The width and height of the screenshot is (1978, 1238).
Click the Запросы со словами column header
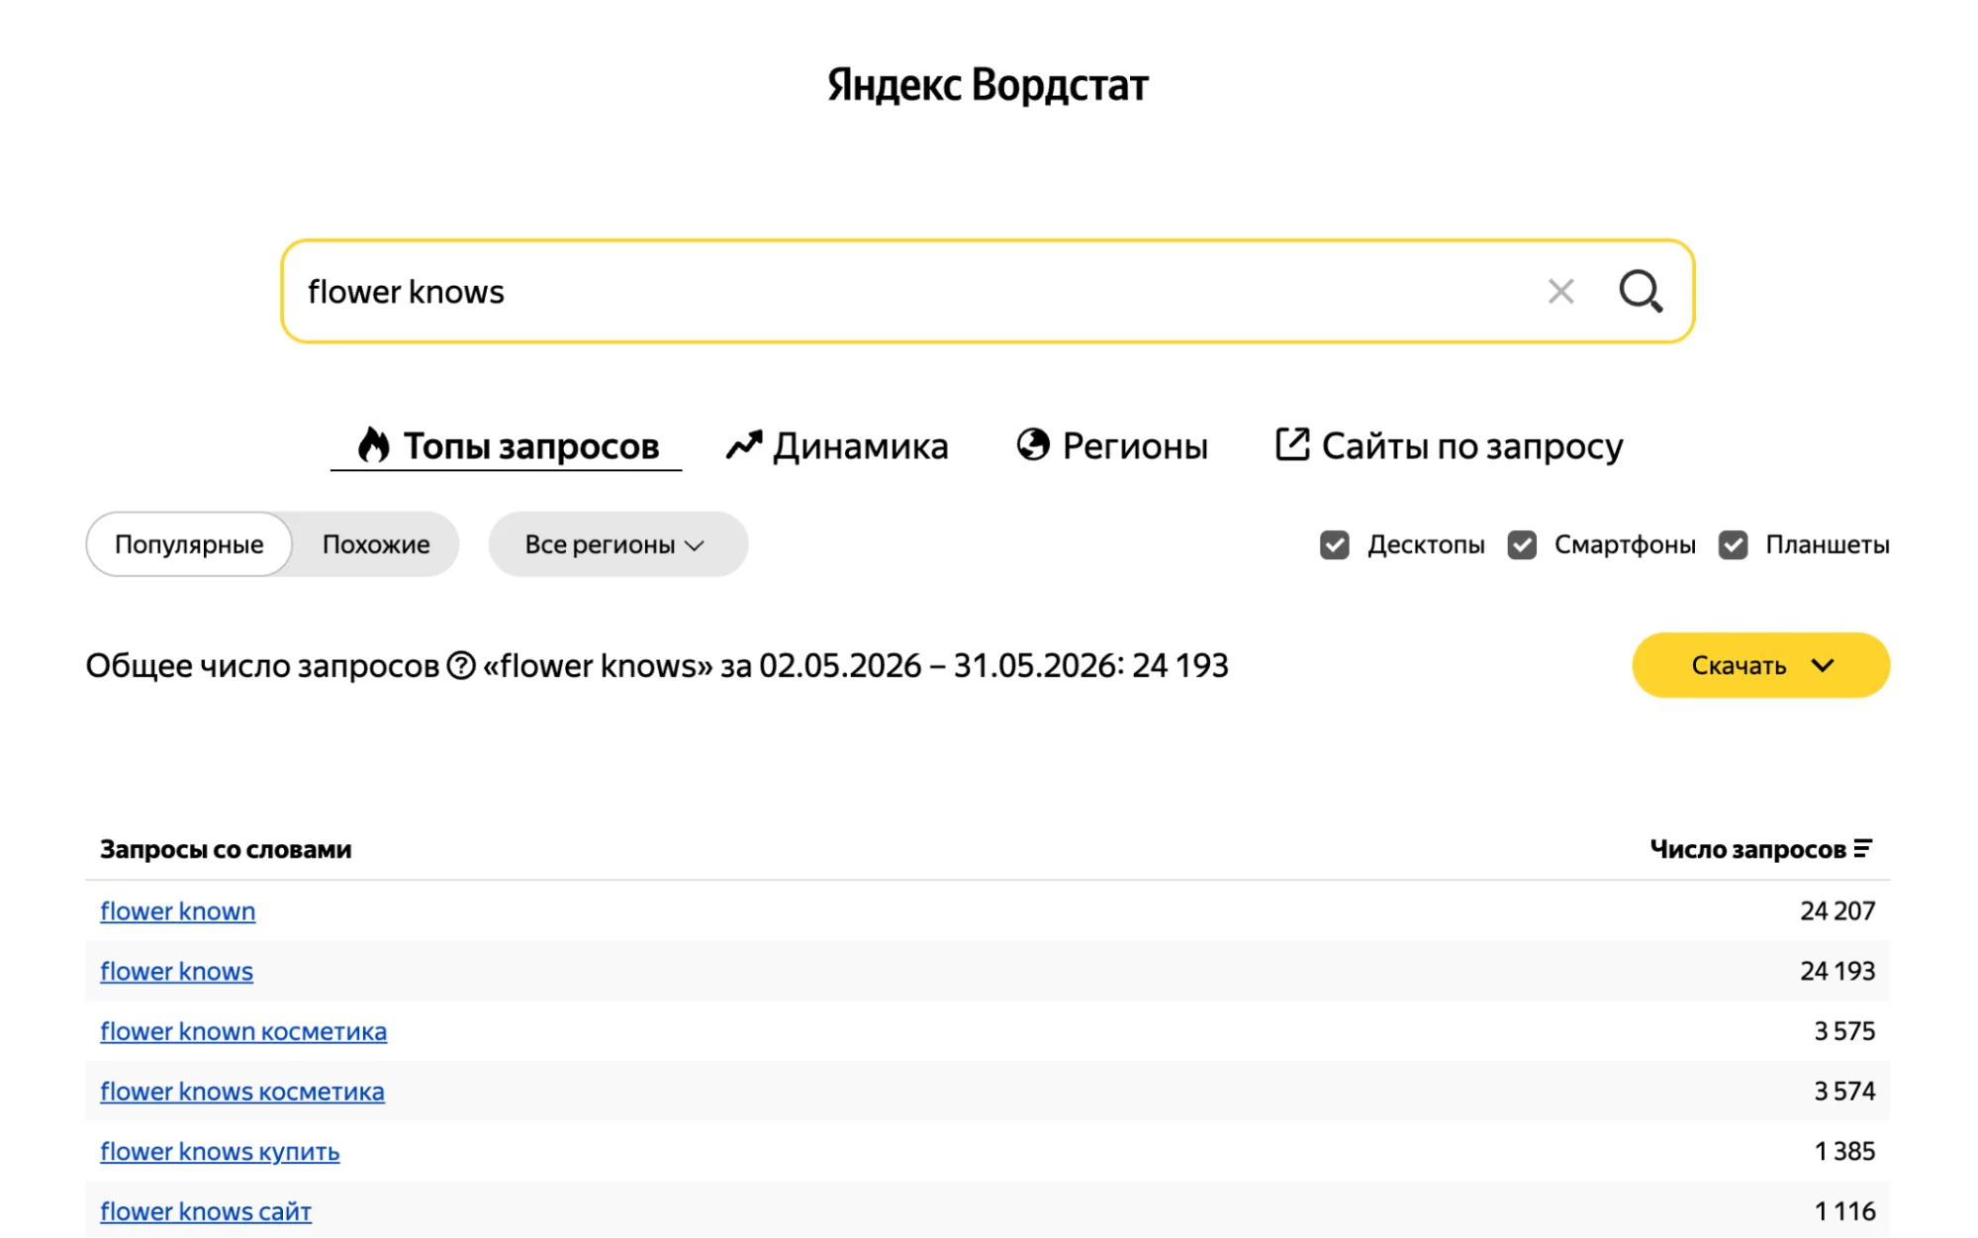point(226,849)
